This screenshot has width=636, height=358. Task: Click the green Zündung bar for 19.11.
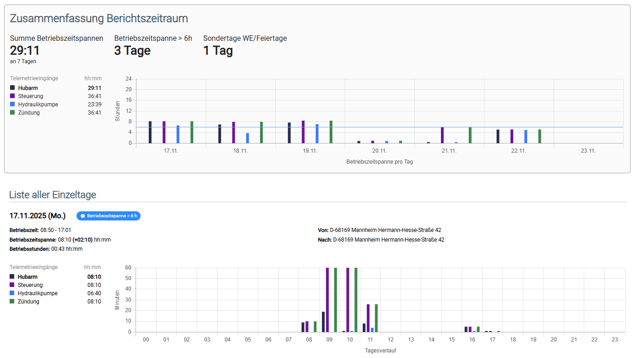331,132
